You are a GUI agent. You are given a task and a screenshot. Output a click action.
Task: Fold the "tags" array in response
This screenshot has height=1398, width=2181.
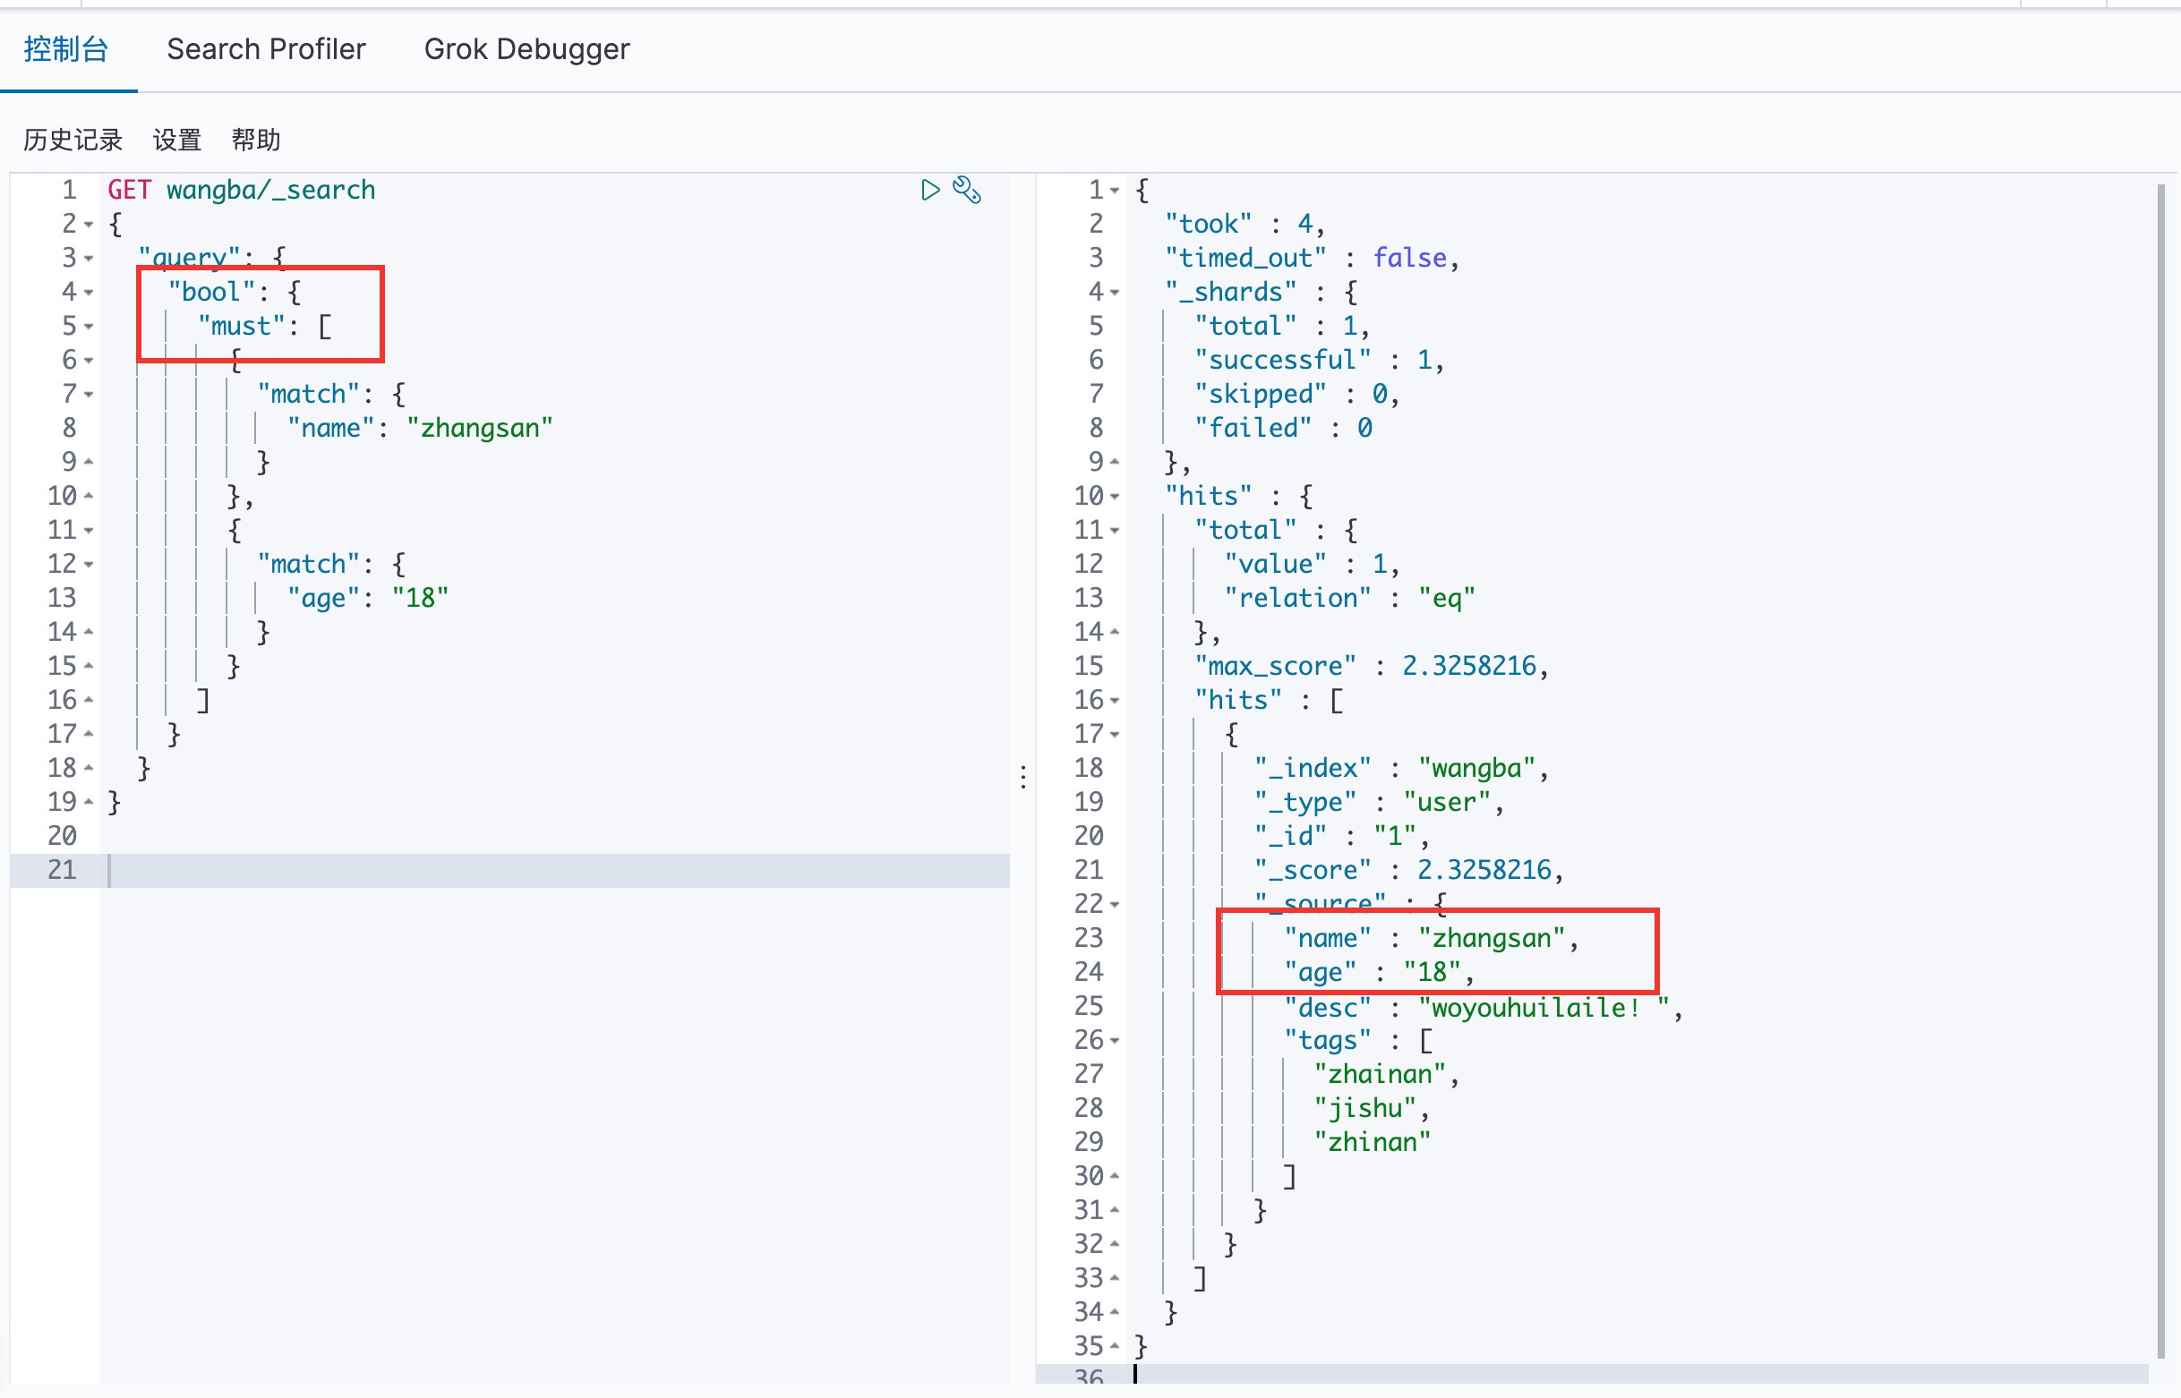click(x=1115, y=1040)
